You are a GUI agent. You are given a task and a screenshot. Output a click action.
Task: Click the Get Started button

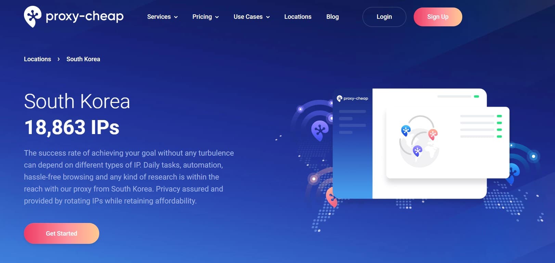coord(62,233)
